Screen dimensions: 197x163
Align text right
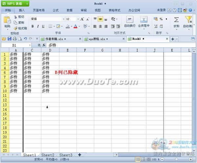pyautogui.click(x=106, y=26)
